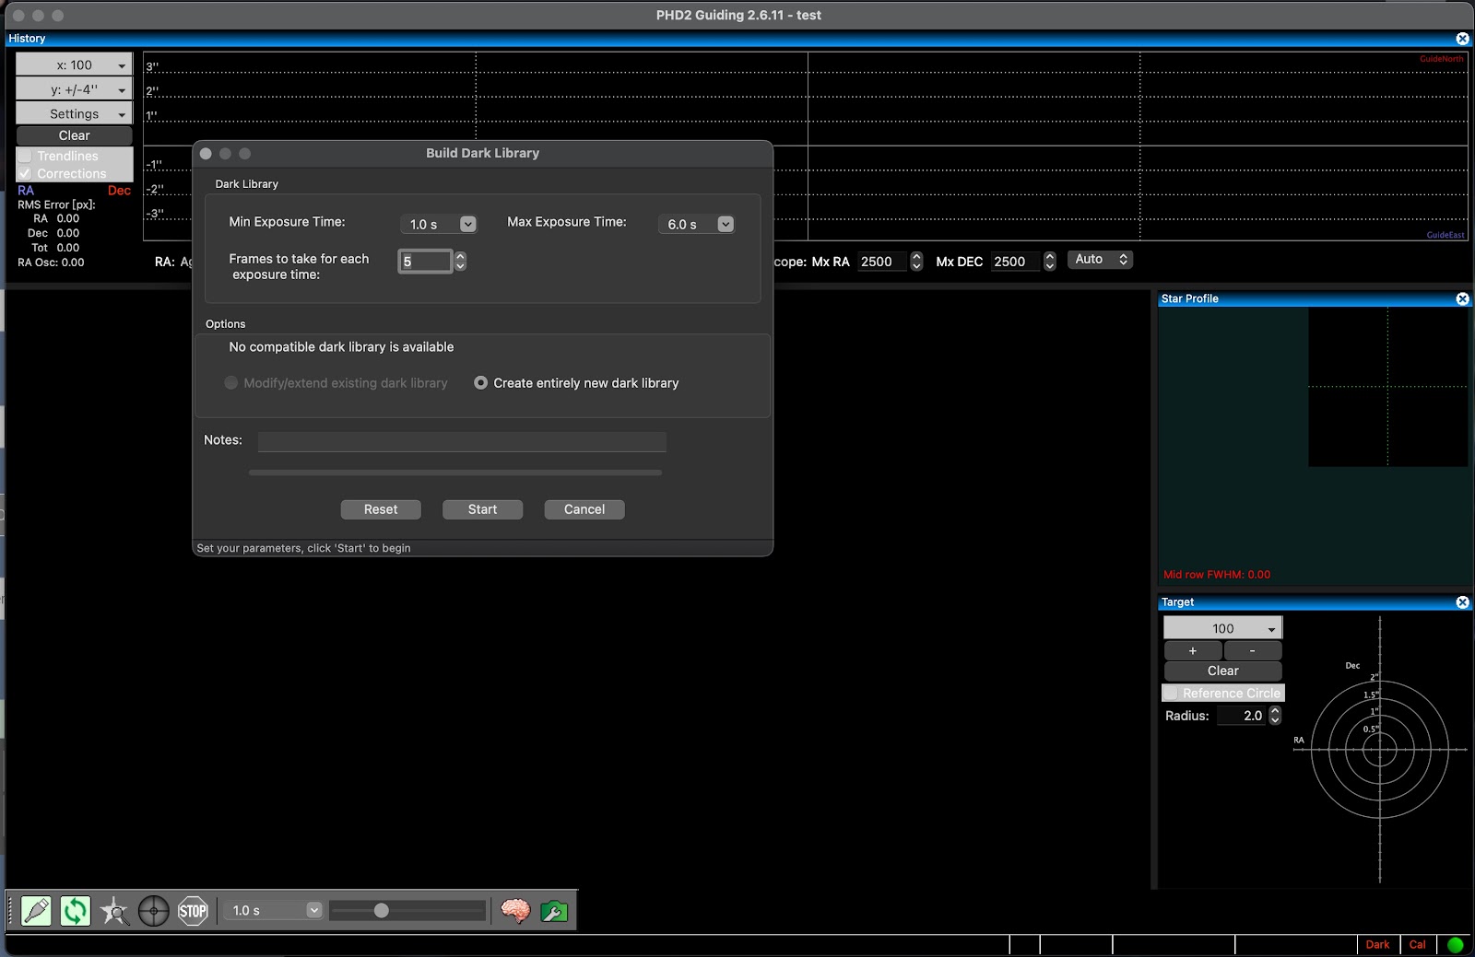Adjust the Mx DEC stepper arrows
The image size is (1475, 957).
point(1049,262)
